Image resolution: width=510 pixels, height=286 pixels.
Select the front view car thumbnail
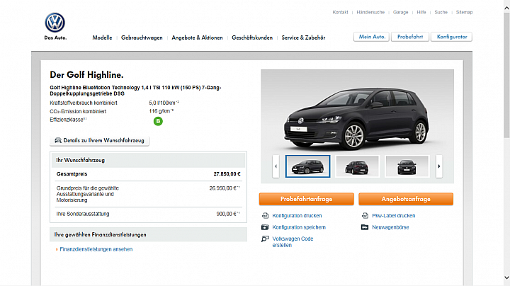(x=407, y=166)
